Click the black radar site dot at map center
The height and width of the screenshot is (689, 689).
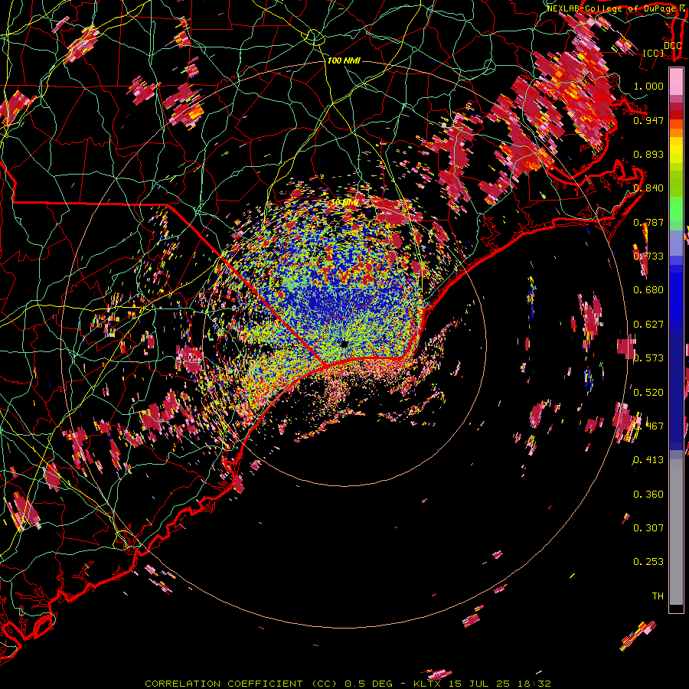click(x=344, y=344)
